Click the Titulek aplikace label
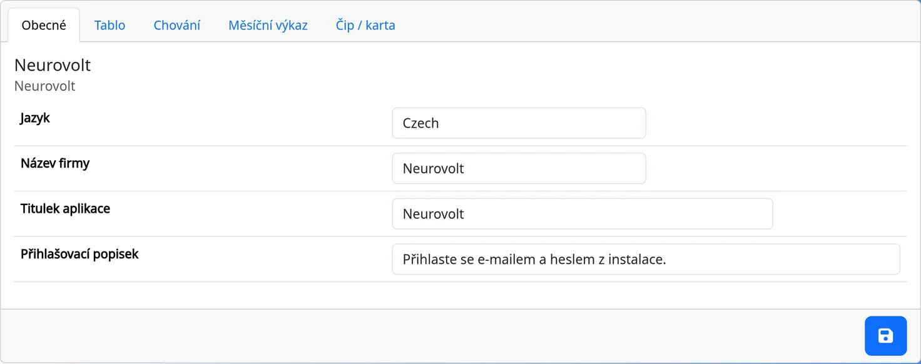921x364 pixels. coord(65,208)
